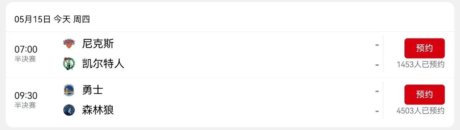This screenshot has height=130, width=460.
Task: Click the 1453人已预约 reservation count
Action: coord(421,64)
